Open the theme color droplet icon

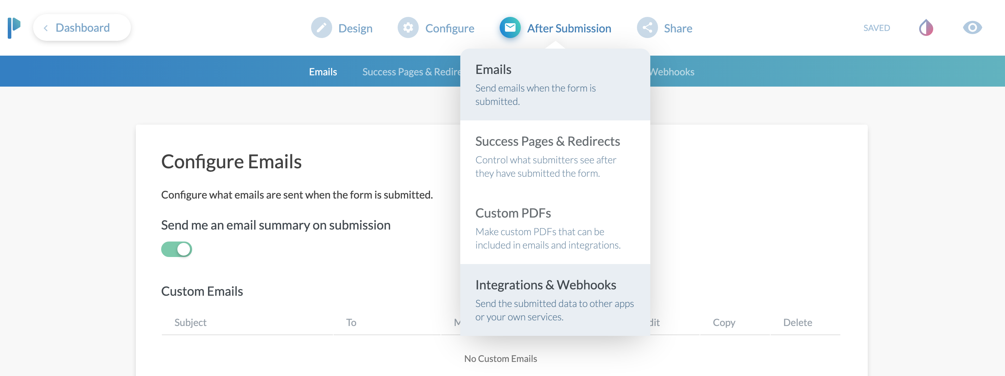926,28
